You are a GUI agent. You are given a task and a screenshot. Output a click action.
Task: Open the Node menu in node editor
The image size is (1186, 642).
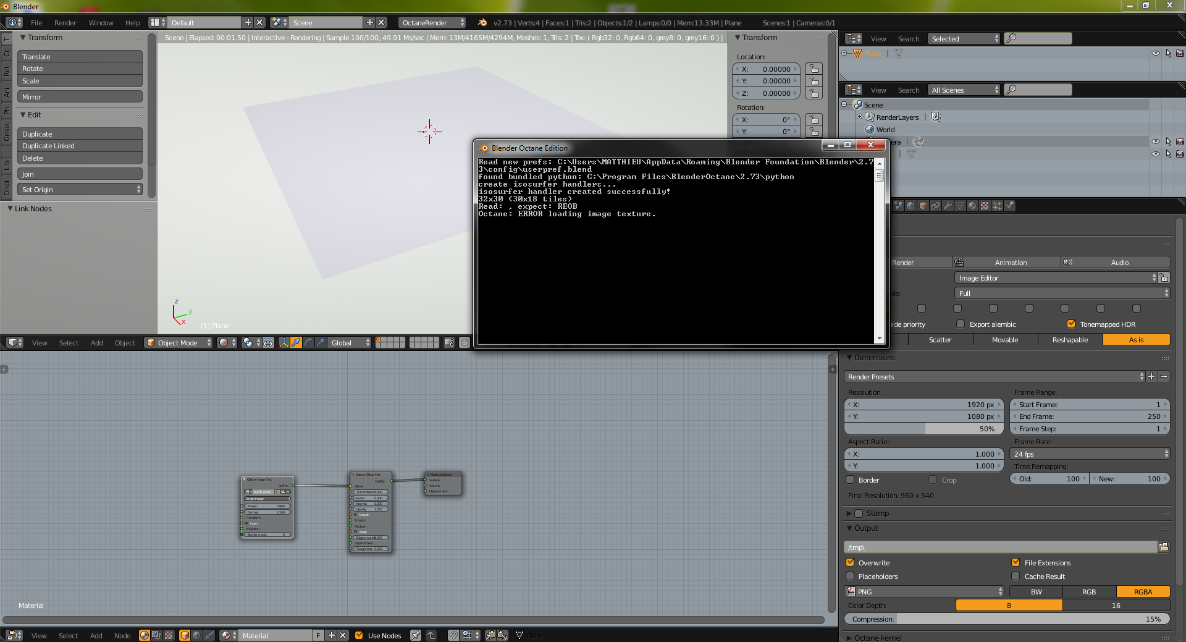click(122, 635)
